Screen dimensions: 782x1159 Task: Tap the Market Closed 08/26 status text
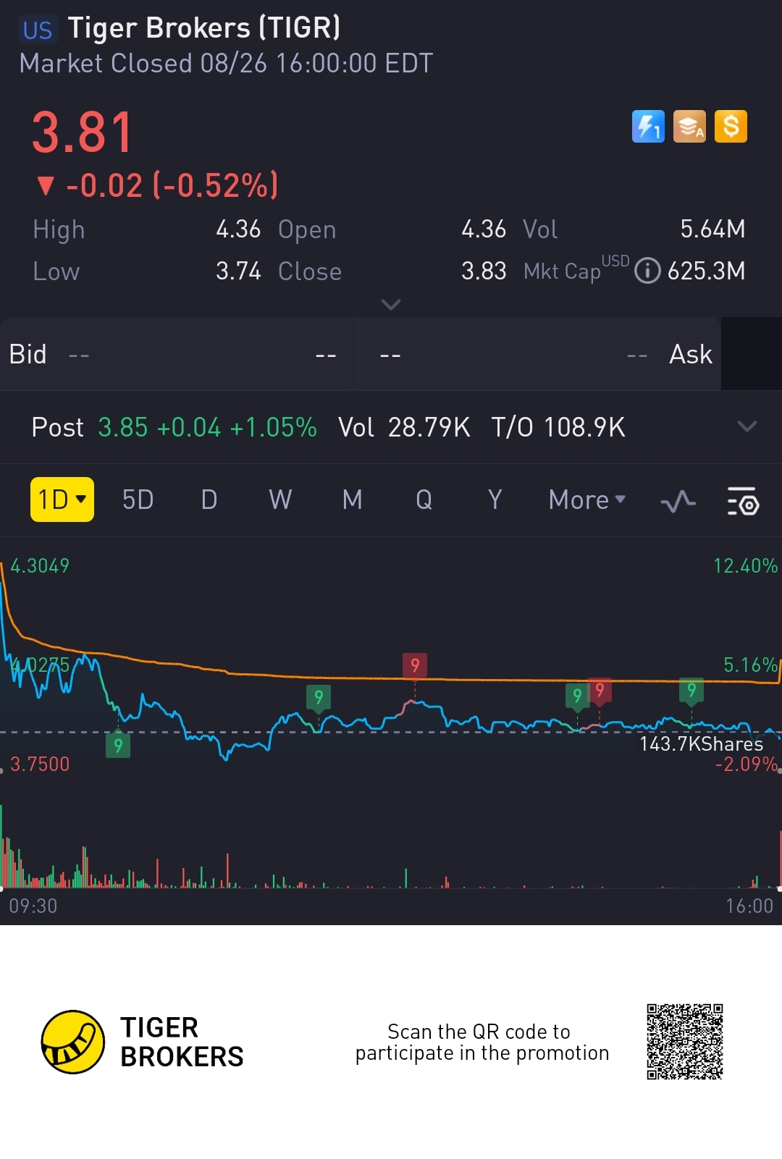pos(226,63)
